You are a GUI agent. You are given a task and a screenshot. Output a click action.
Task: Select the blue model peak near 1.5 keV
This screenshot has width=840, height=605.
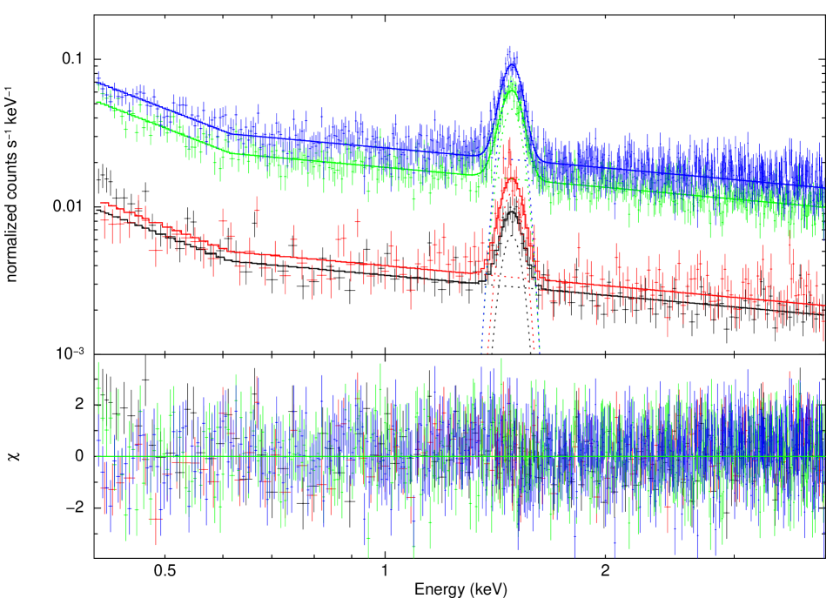coord(513,64)
